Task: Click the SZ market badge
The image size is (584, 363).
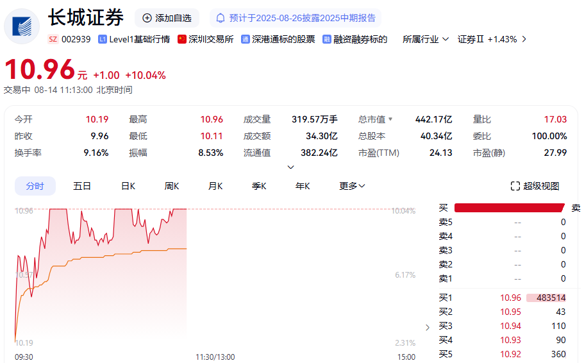Action: pyautogui.click(x=53, y=39)
